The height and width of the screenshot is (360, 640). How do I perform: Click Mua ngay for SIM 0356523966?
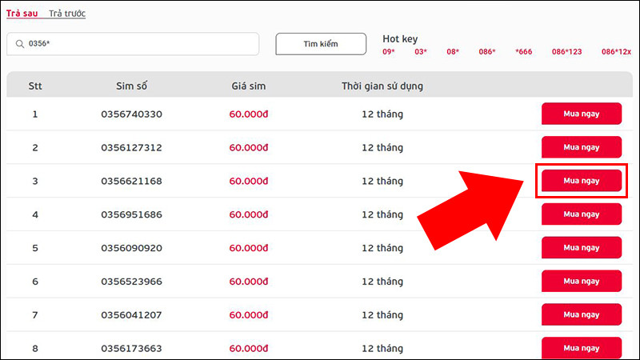(582, 282)
